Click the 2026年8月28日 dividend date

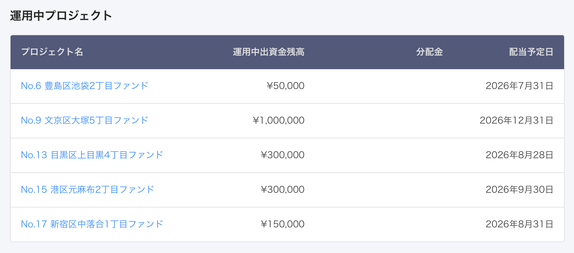click(519, 155)
